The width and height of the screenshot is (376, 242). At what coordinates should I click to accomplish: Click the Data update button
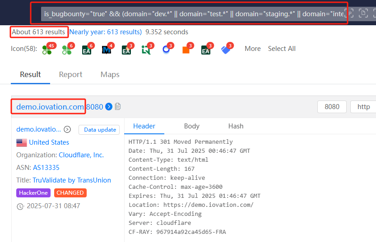[x=99, y=130]
